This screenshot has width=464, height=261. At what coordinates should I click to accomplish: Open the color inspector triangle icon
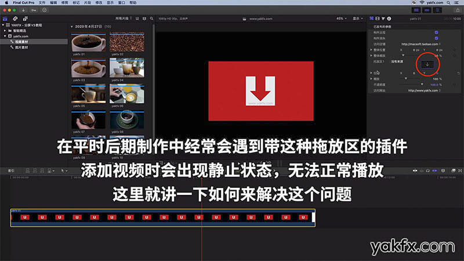383,19
